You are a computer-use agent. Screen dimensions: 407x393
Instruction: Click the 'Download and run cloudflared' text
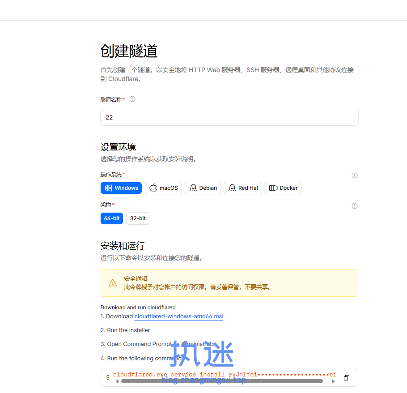(x=138, y=307)
